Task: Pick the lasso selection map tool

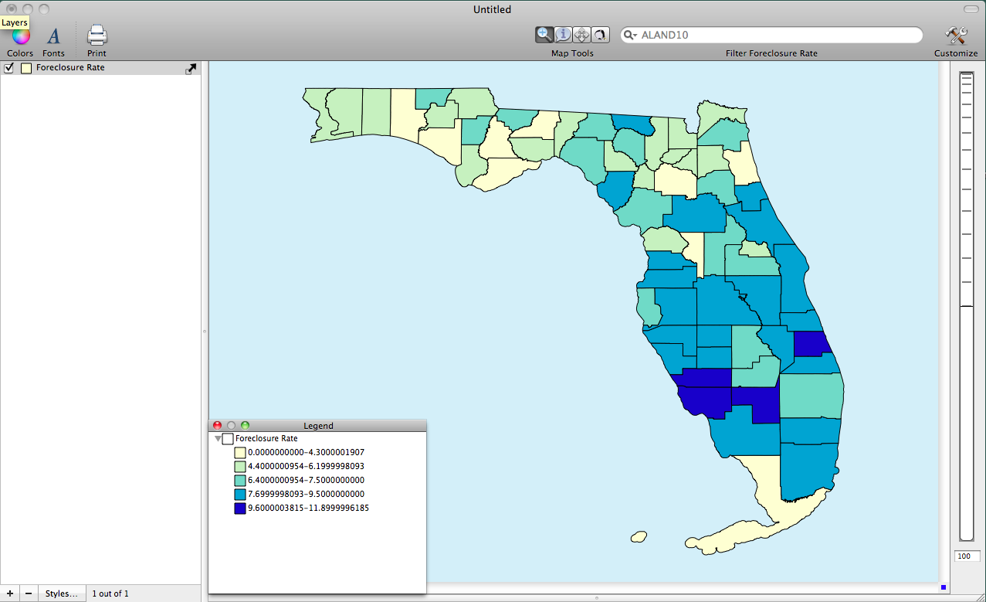Action: [x=600, y=35]
